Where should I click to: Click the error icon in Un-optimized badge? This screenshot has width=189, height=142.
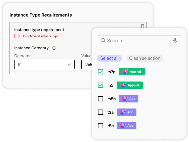point(18,36)
